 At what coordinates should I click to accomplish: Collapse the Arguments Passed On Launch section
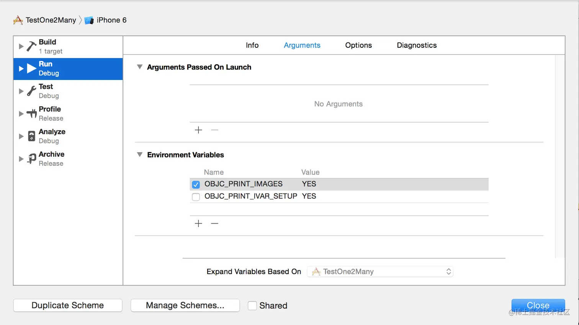140,67
